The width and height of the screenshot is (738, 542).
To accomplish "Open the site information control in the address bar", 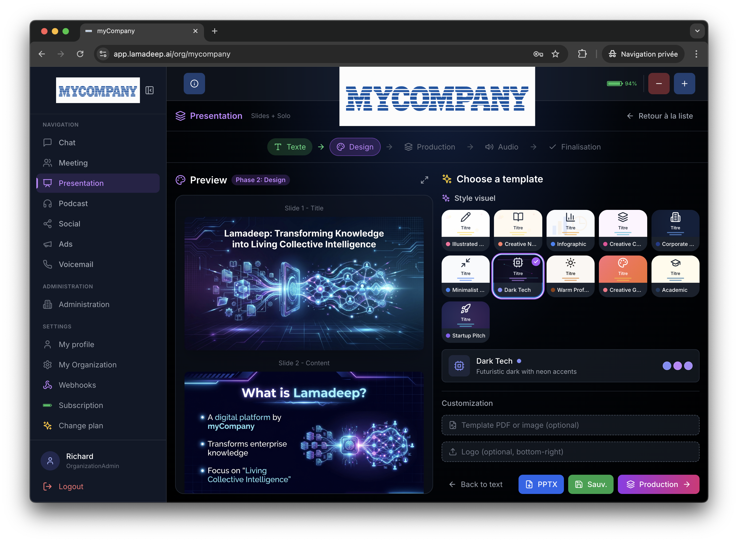I will tap(103, 54).
